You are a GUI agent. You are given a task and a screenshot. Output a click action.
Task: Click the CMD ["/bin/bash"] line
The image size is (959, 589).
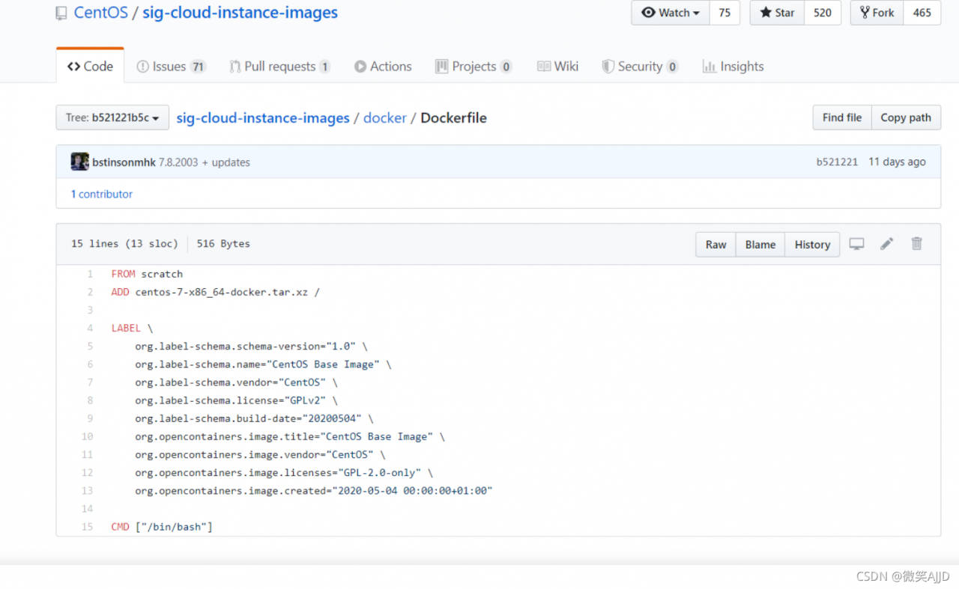click(162, 527)
